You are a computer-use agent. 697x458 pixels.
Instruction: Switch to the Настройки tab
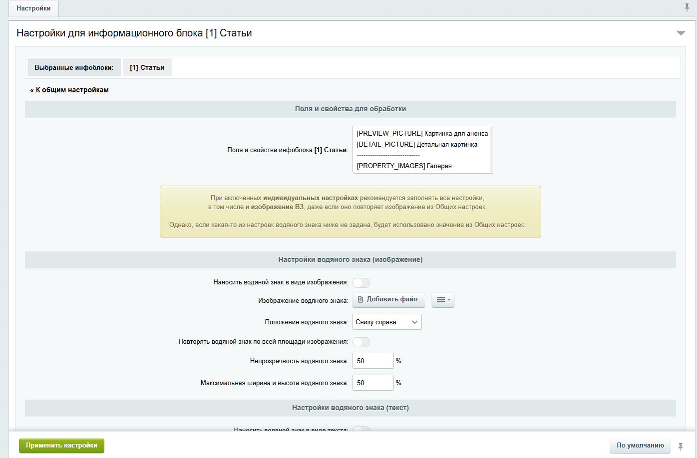[33, 8]
